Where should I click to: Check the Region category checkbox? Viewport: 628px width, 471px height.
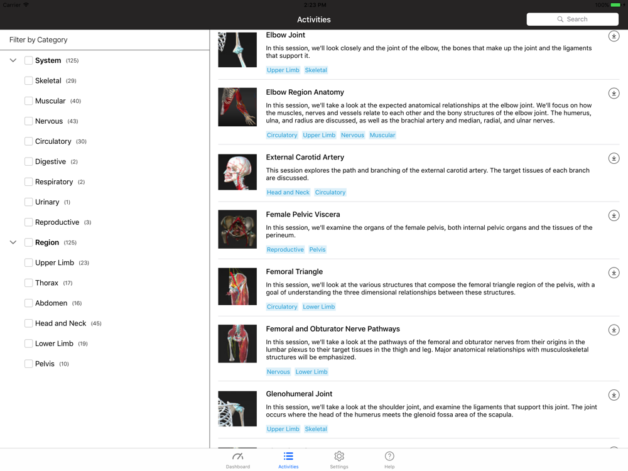pos(28,242)
